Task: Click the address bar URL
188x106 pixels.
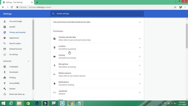Action: coord(40,7)
